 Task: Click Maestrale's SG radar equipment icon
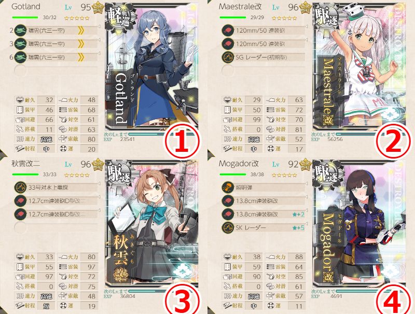pyautogui.click(x=228, y=57)
